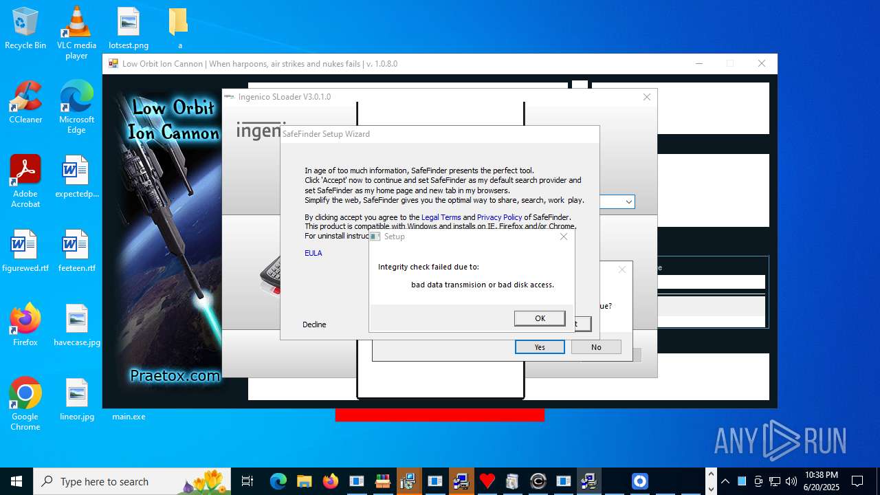Open File Explorer from the taskbar

(x=304, y=481)
